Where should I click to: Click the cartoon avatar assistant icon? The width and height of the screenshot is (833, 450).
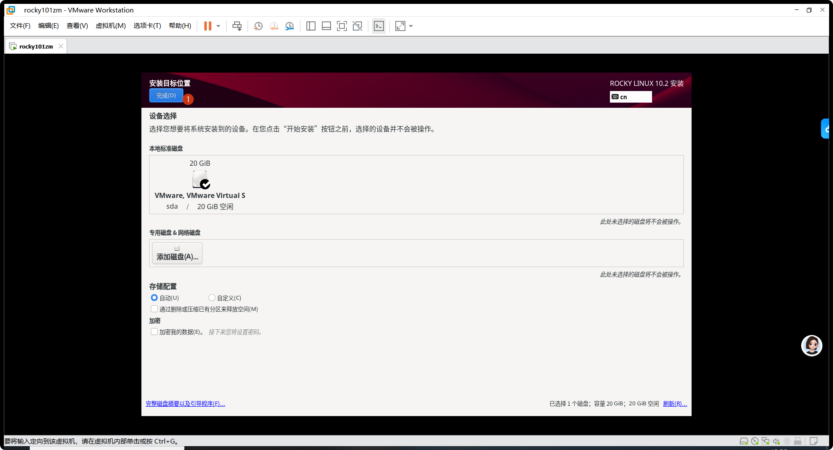[x=812, y=346]
